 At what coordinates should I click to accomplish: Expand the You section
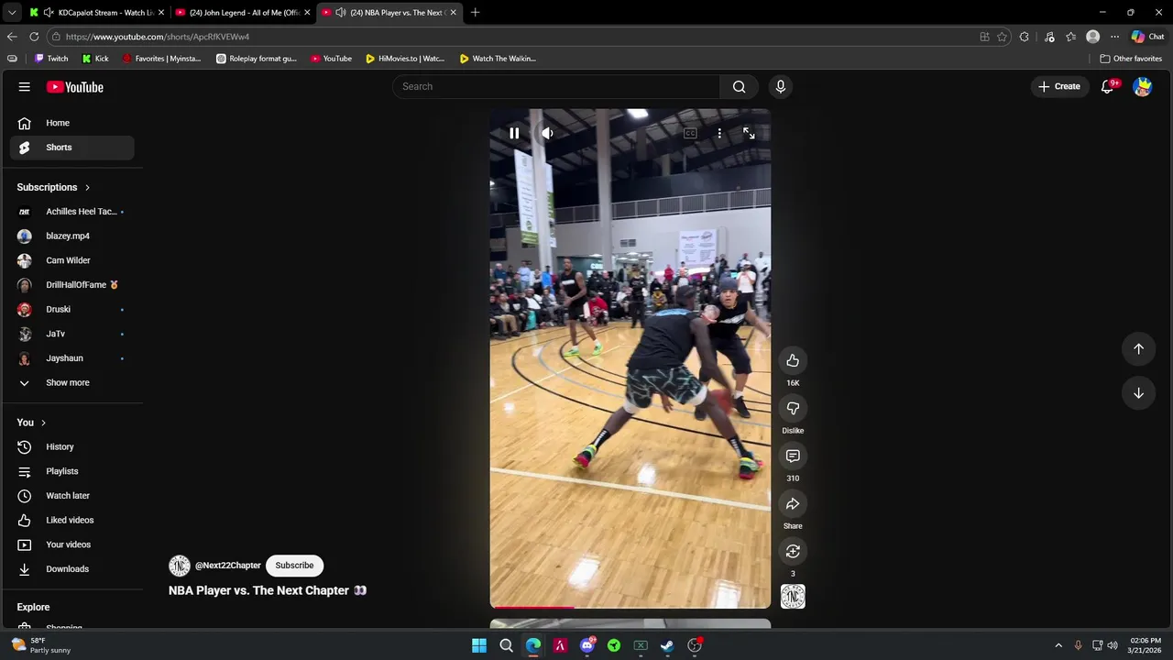pyautogui.click(x=31, y=423)
